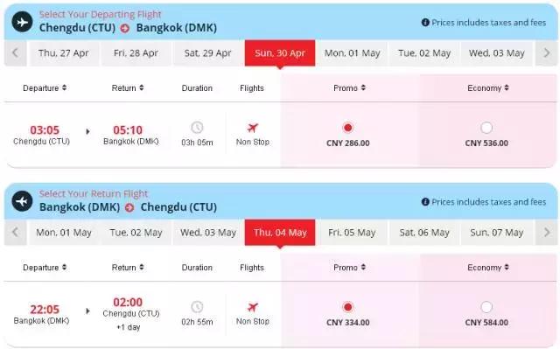Click the info icon beside departing prices note
This screenshot has width=560, height=349.
click(x=425, y=23)
